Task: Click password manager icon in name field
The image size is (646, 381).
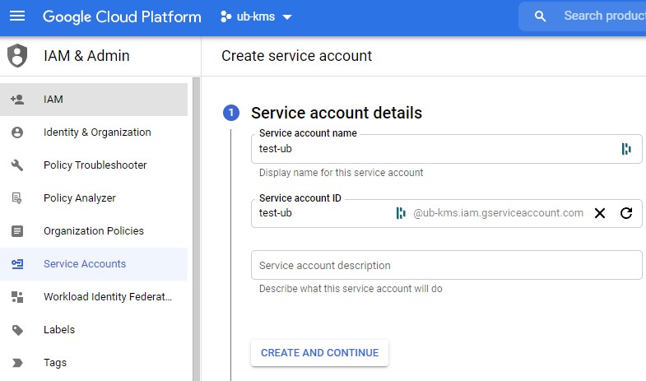Action: tap(626, 149)
